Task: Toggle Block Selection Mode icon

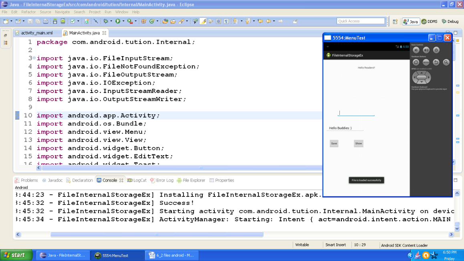Action: 218,21
